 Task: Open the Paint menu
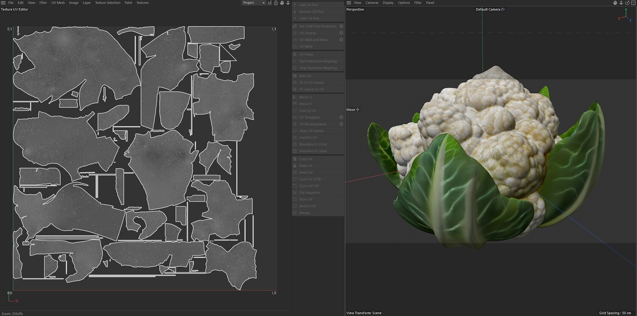[x=128, y=3]
